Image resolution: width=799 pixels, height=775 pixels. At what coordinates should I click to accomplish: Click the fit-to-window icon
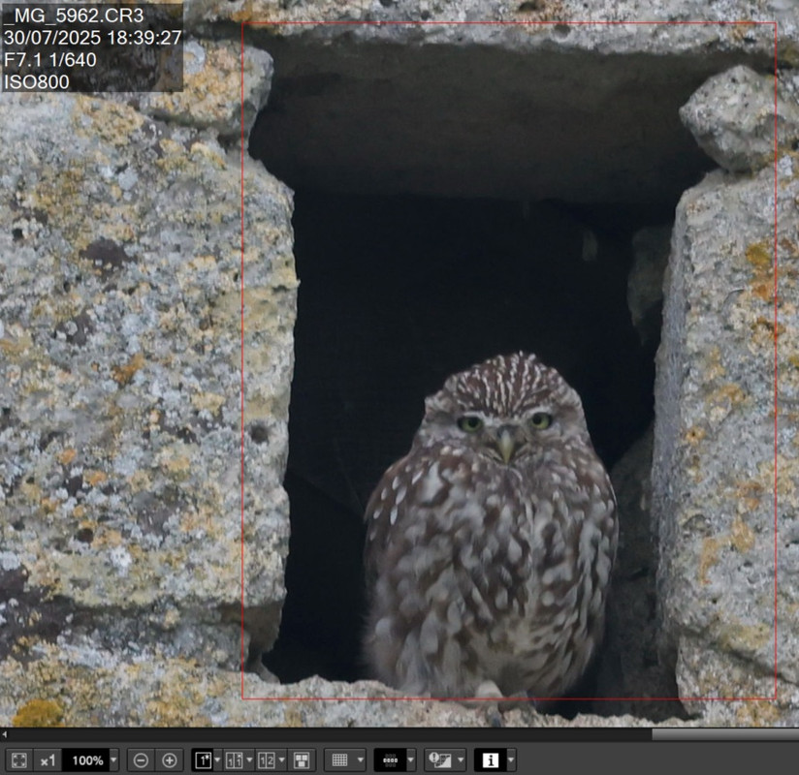[x=18, y=760]
